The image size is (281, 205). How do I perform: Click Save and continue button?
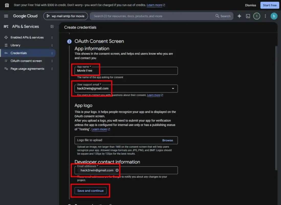click(90, 191)
